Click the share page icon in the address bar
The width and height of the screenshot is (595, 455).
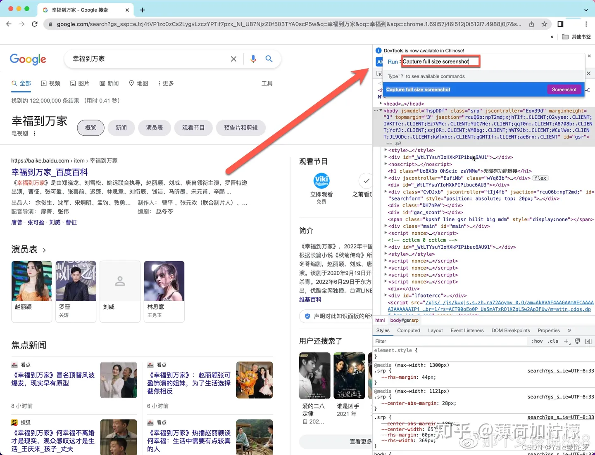[531, 24]
